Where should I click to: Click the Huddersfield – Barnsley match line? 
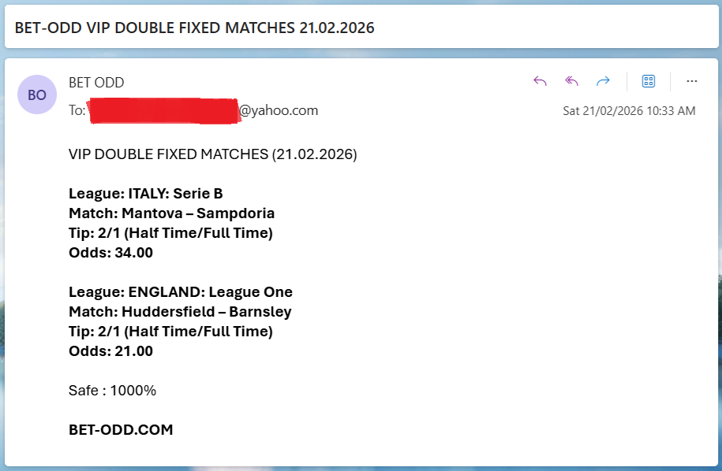[180, 312]
